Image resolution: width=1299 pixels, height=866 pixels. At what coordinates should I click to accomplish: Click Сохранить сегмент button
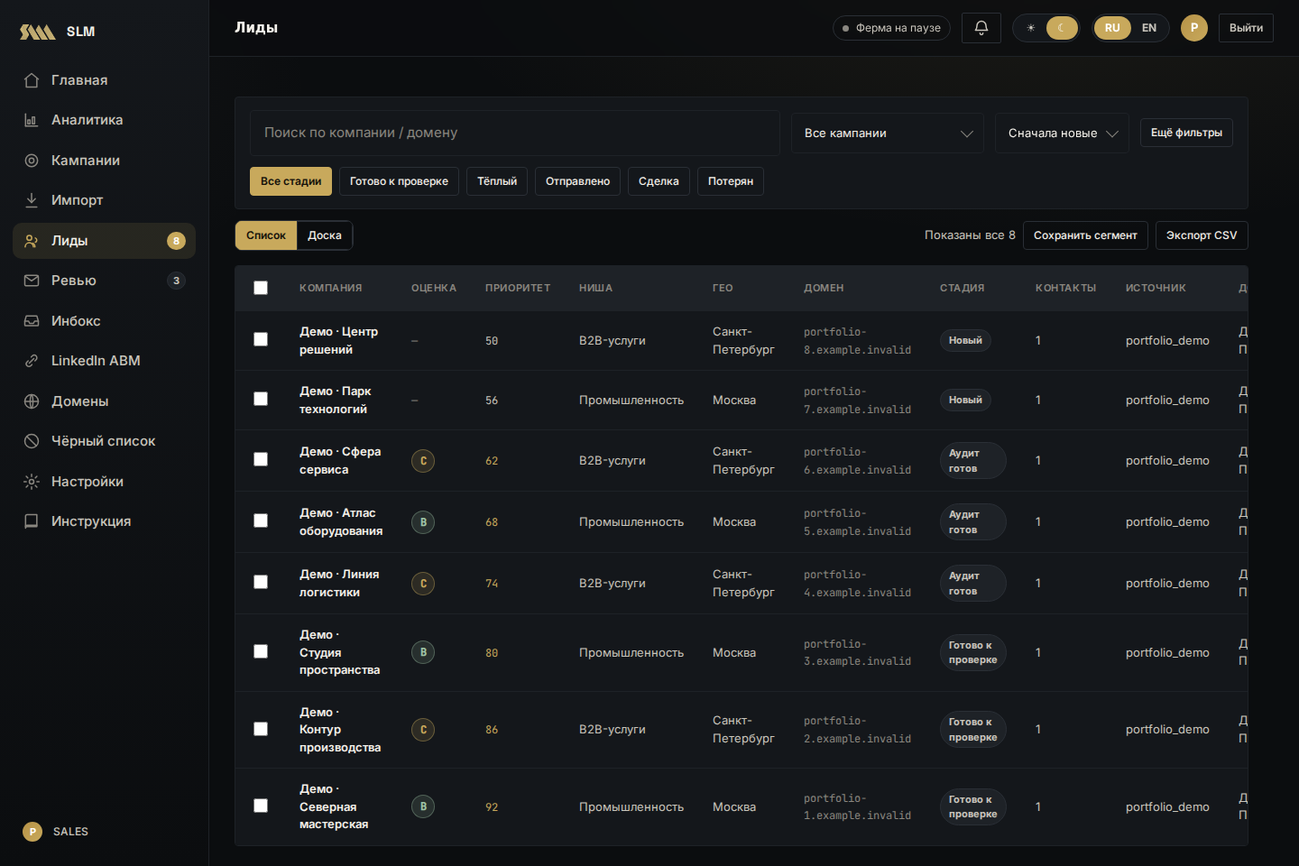1085,235
